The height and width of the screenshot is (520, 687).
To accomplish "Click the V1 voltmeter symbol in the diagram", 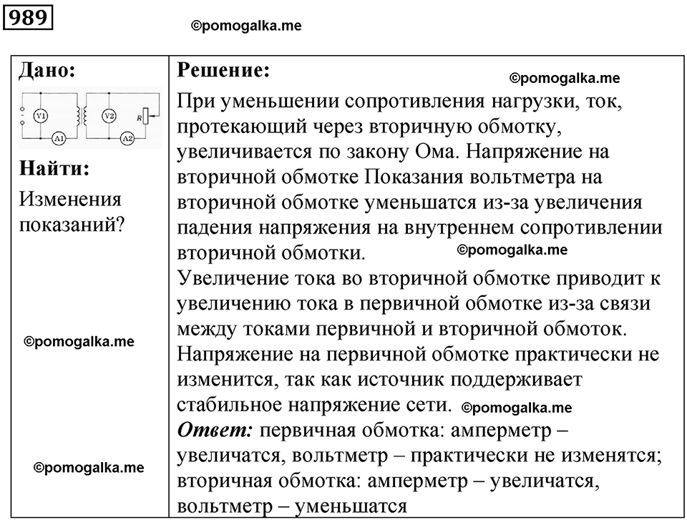I will pos(41,116).
